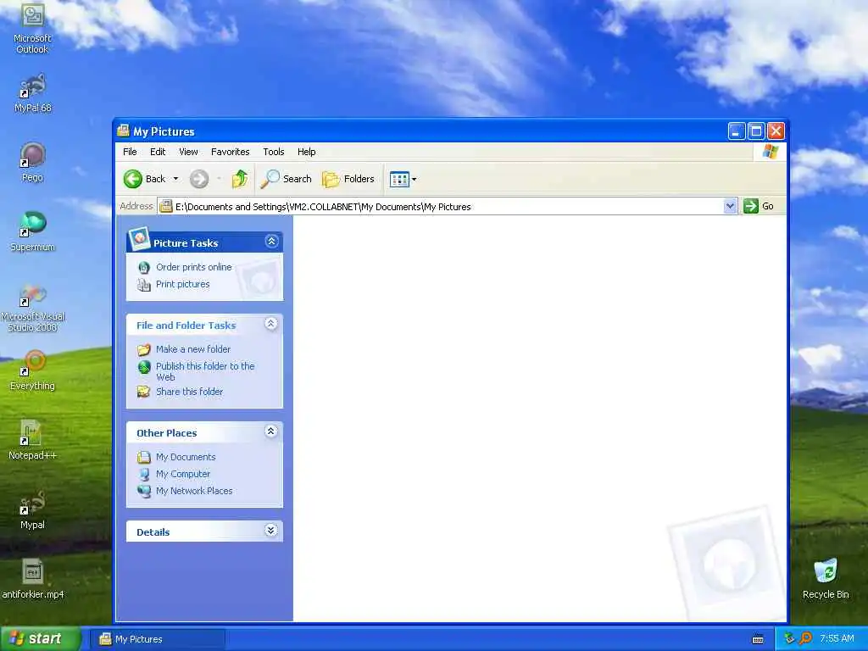Expand the Address bar dropdown

pos(730,207)
